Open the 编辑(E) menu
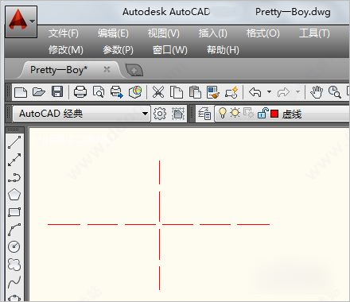 (113, 33)
